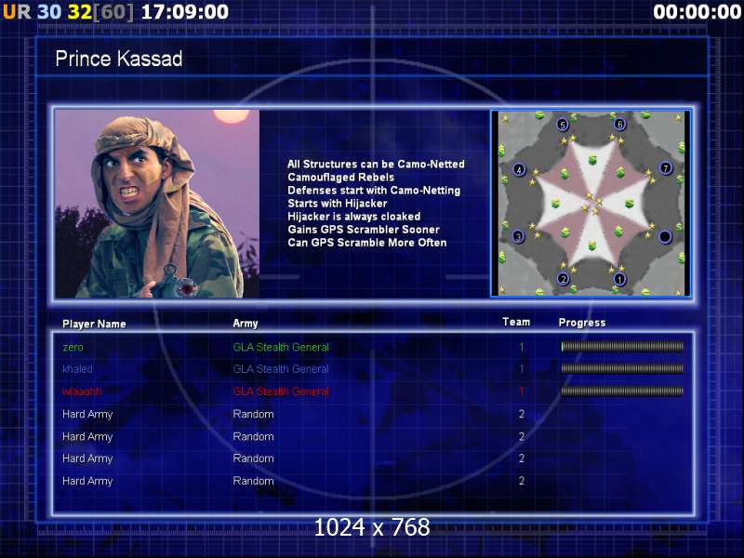This screenshot has width=744, height=558.
Task: Click 'All Structures can be Camo-Netted' line
Action: coord(376,165)
